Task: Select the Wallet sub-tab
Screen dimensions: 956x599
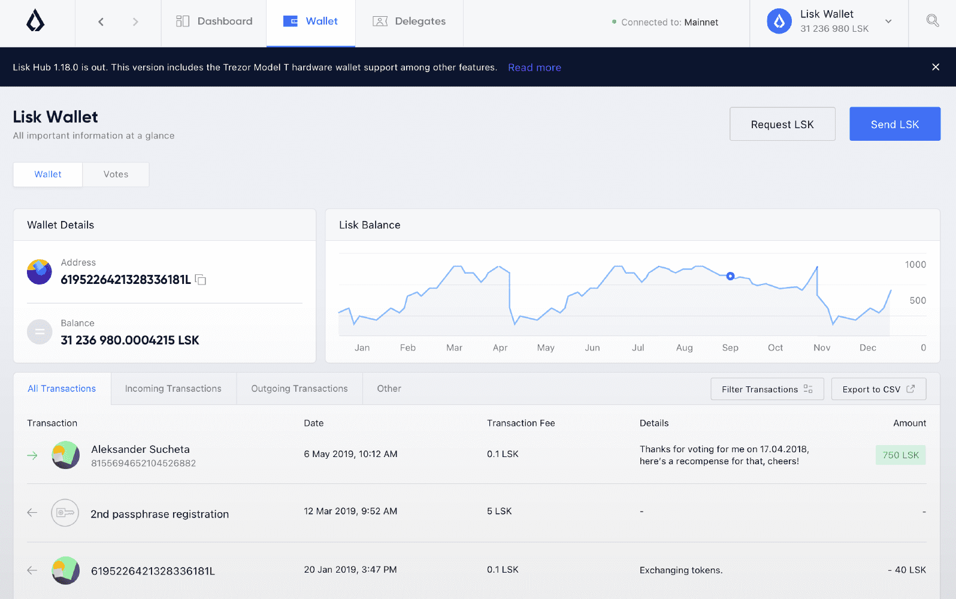Action: [x=48, y=174]
